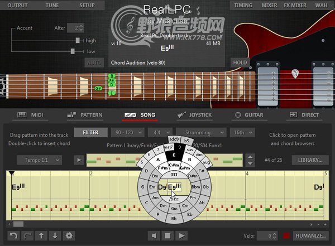Click the horizontal track scrollbar thumb
This screenshot has width=335, height=246.
(18, 224)
